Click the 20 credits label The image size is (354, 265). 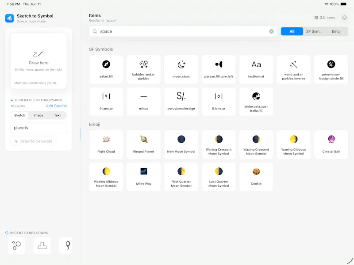18,106
